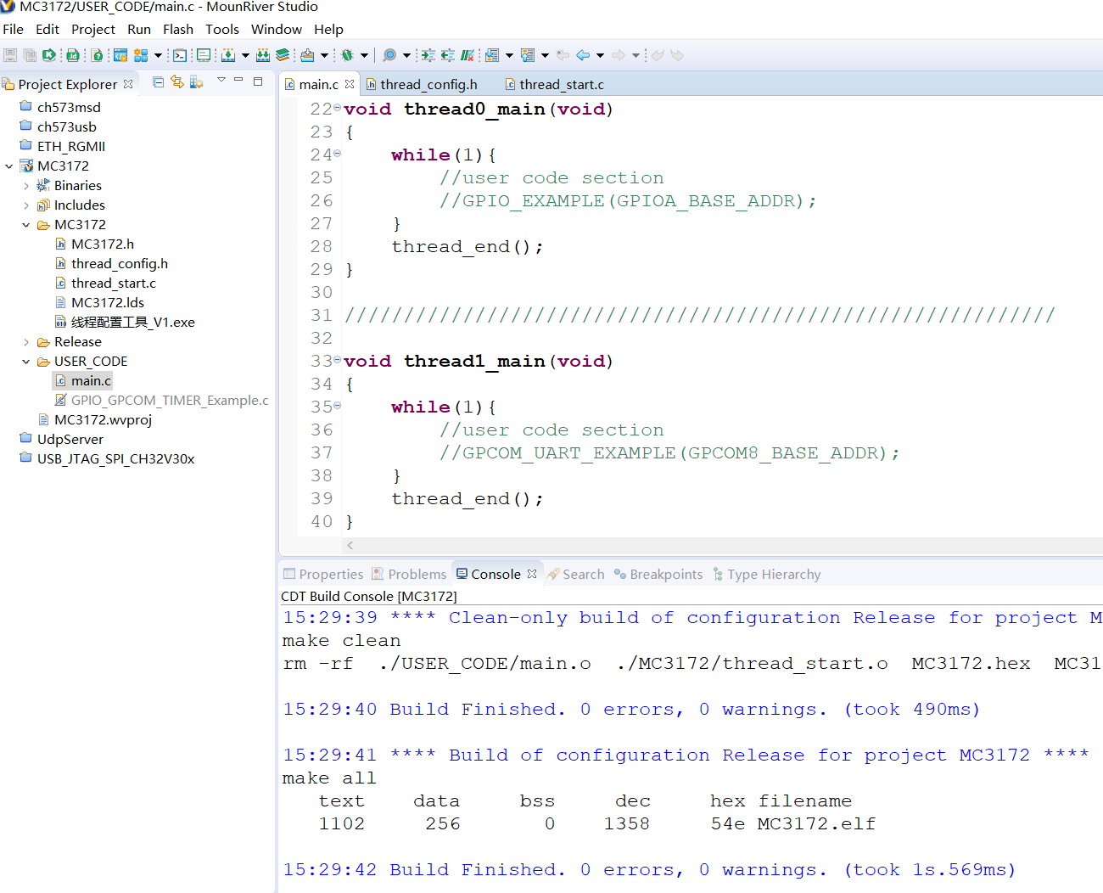Open the Tools menu
This screenshot has width=1103, height=893.
(222, 29)
